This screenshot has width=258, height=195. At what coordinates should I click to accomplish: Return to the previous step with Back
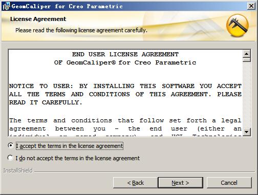coord(135,183)
